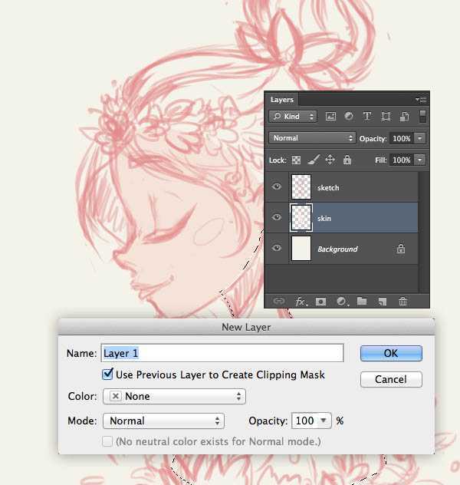The image size is (460, 485).
Task: Lock all padlock icon in Lock row
Action: [x=347, y=160]
